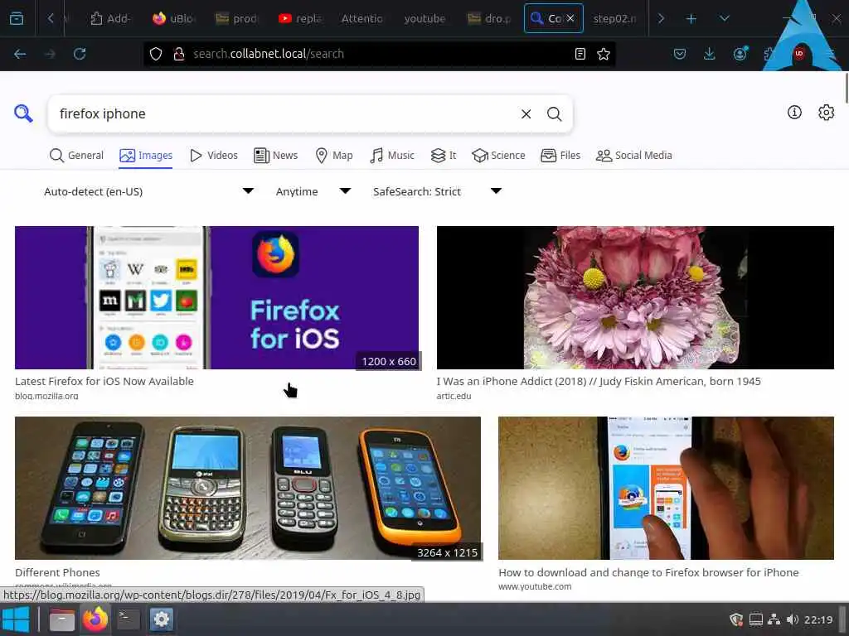Click the volume speaker tray icon
This screenshot has width=849, height=636.
[792, 619]
